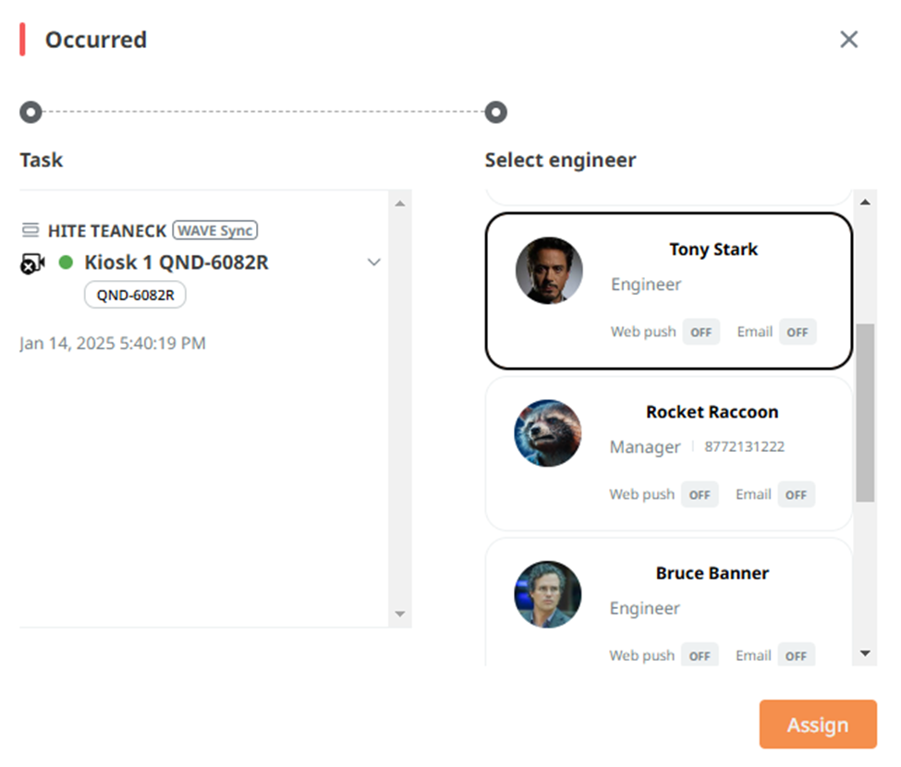Toggle Tony Stark's Email OFF switch
This screenshot has height=767, width=901.
tap(798, 332)
